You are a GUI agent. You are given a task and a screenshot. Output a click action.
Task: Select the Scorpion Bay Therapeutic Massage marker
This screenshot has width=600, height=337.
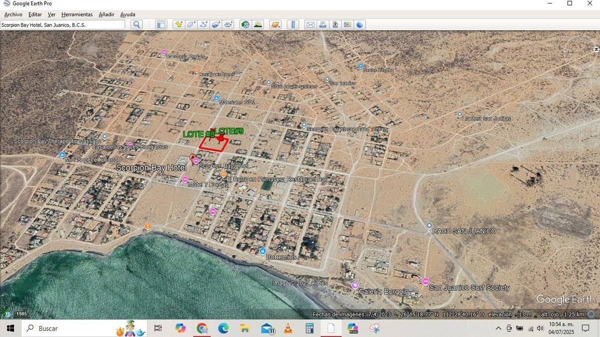click(x=104, y=136)
